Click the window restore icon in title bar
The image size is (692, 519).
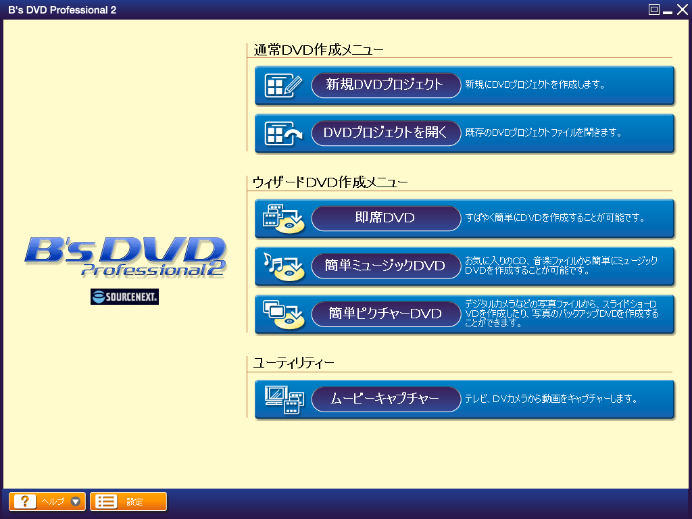653,9
